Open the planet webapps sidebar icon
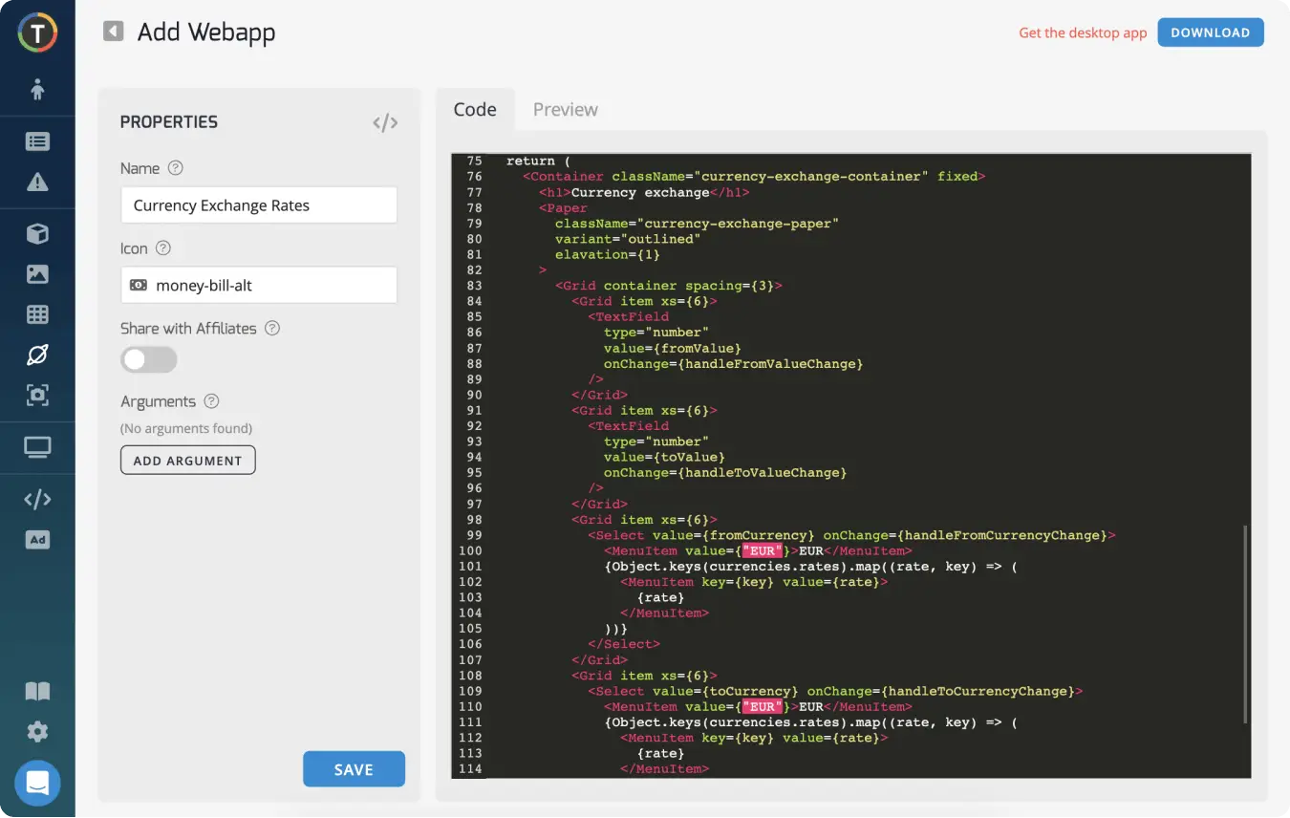The height and width of the screenshot is (818, 1290). point(37,355)
